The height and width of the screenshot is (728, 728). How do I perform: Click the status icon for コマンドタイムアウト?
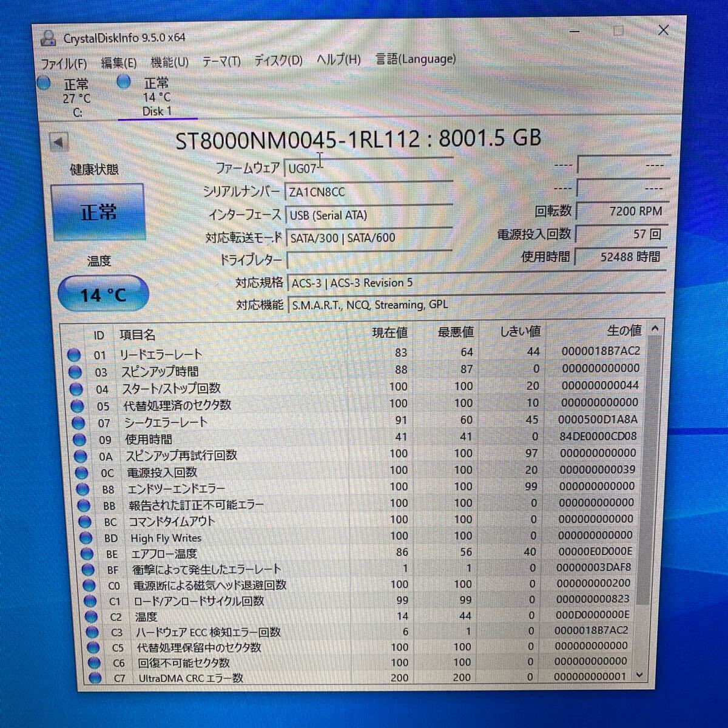coord(86,522)
